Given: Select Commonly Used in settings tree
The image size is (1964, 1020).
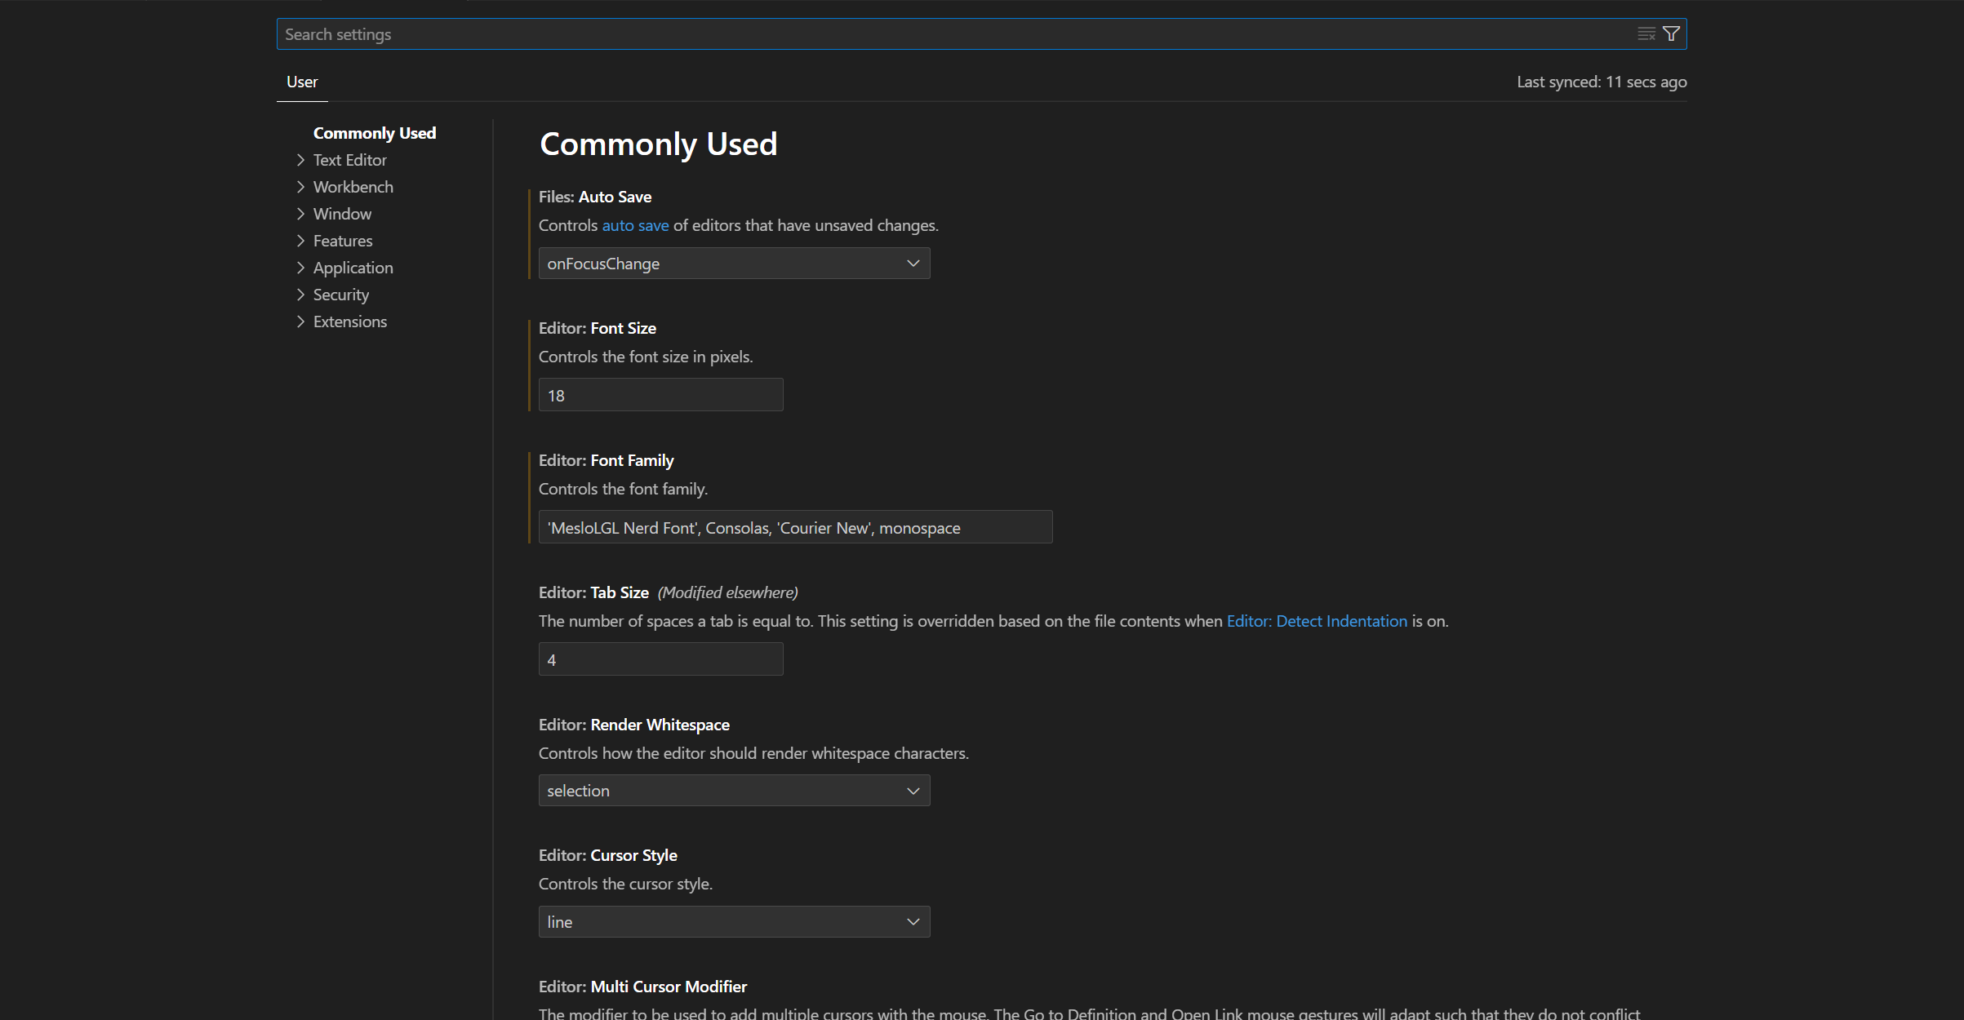Looking at the screenshot, I should tap(374, 133).
